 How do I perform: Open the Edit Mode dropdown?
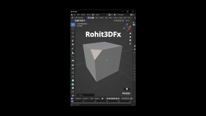click(x=81, y=18)
